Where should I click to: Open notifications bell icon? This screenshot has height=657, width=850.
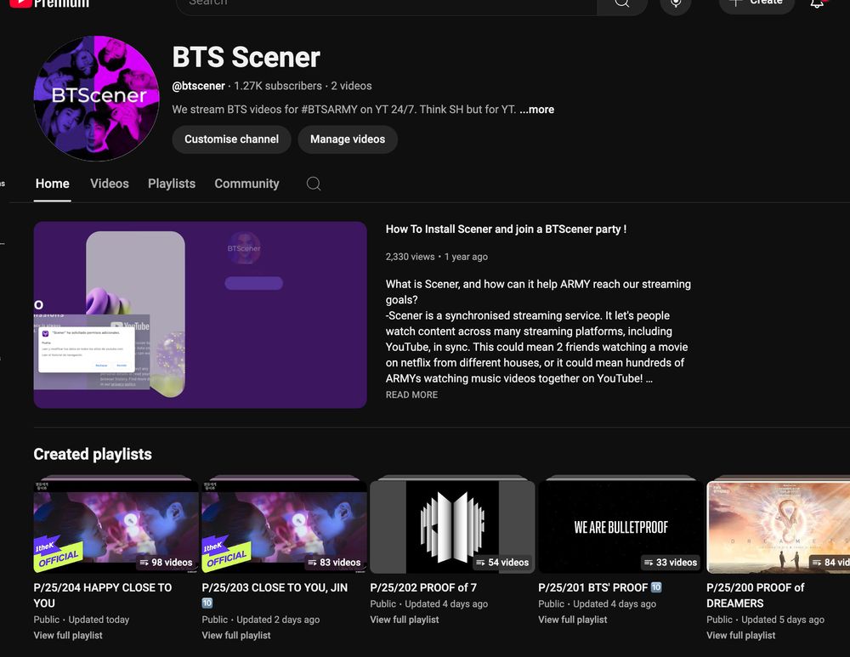[817, 4]
